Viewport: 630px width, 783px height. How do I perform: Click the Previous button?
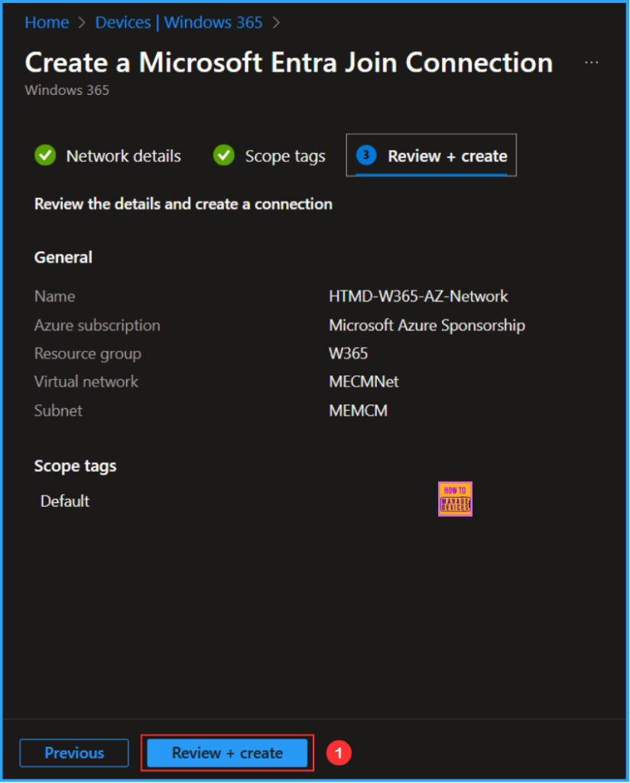(x=74, y=752)
